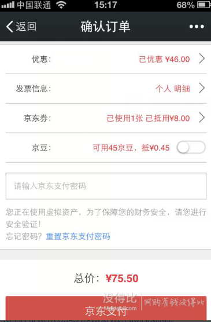
Task: Tap the cellular signal bars icon
Action: (x=8, y=5)
